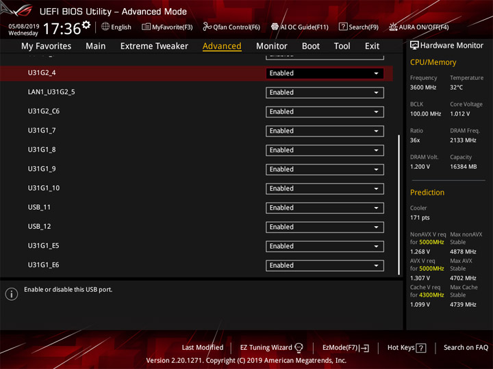
Task: Toggle AURA ON/OFF(F4)
Action: 424,27
